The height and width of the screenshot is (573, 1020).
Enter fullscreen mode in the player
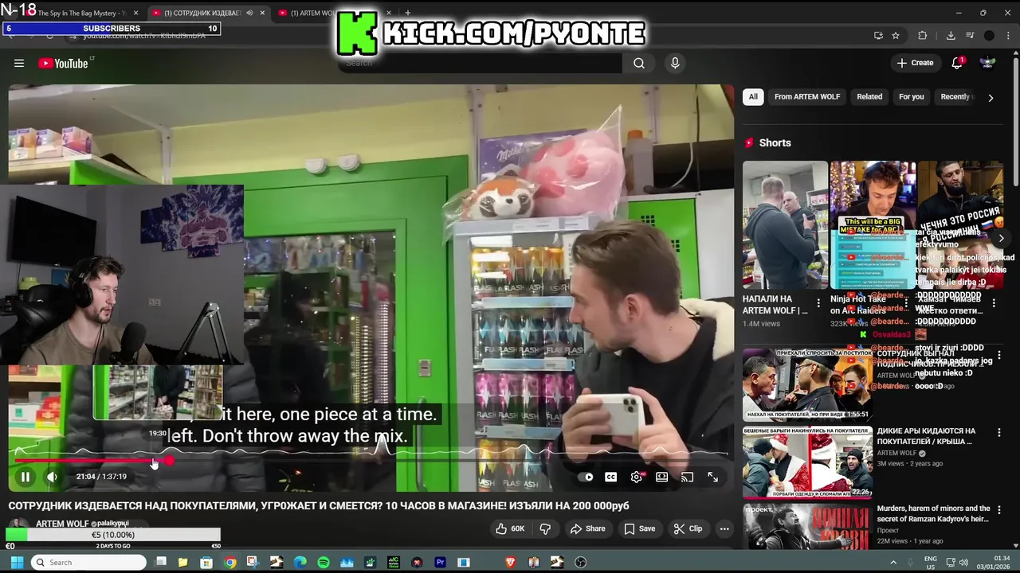click(713, 477)
